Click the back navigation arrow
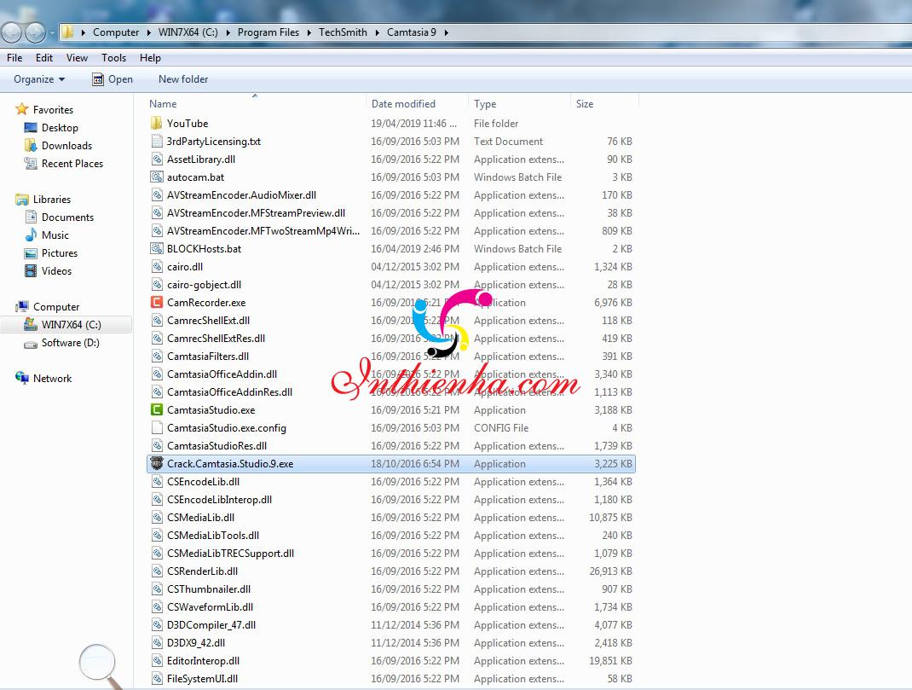 click(x=12, y=32)
